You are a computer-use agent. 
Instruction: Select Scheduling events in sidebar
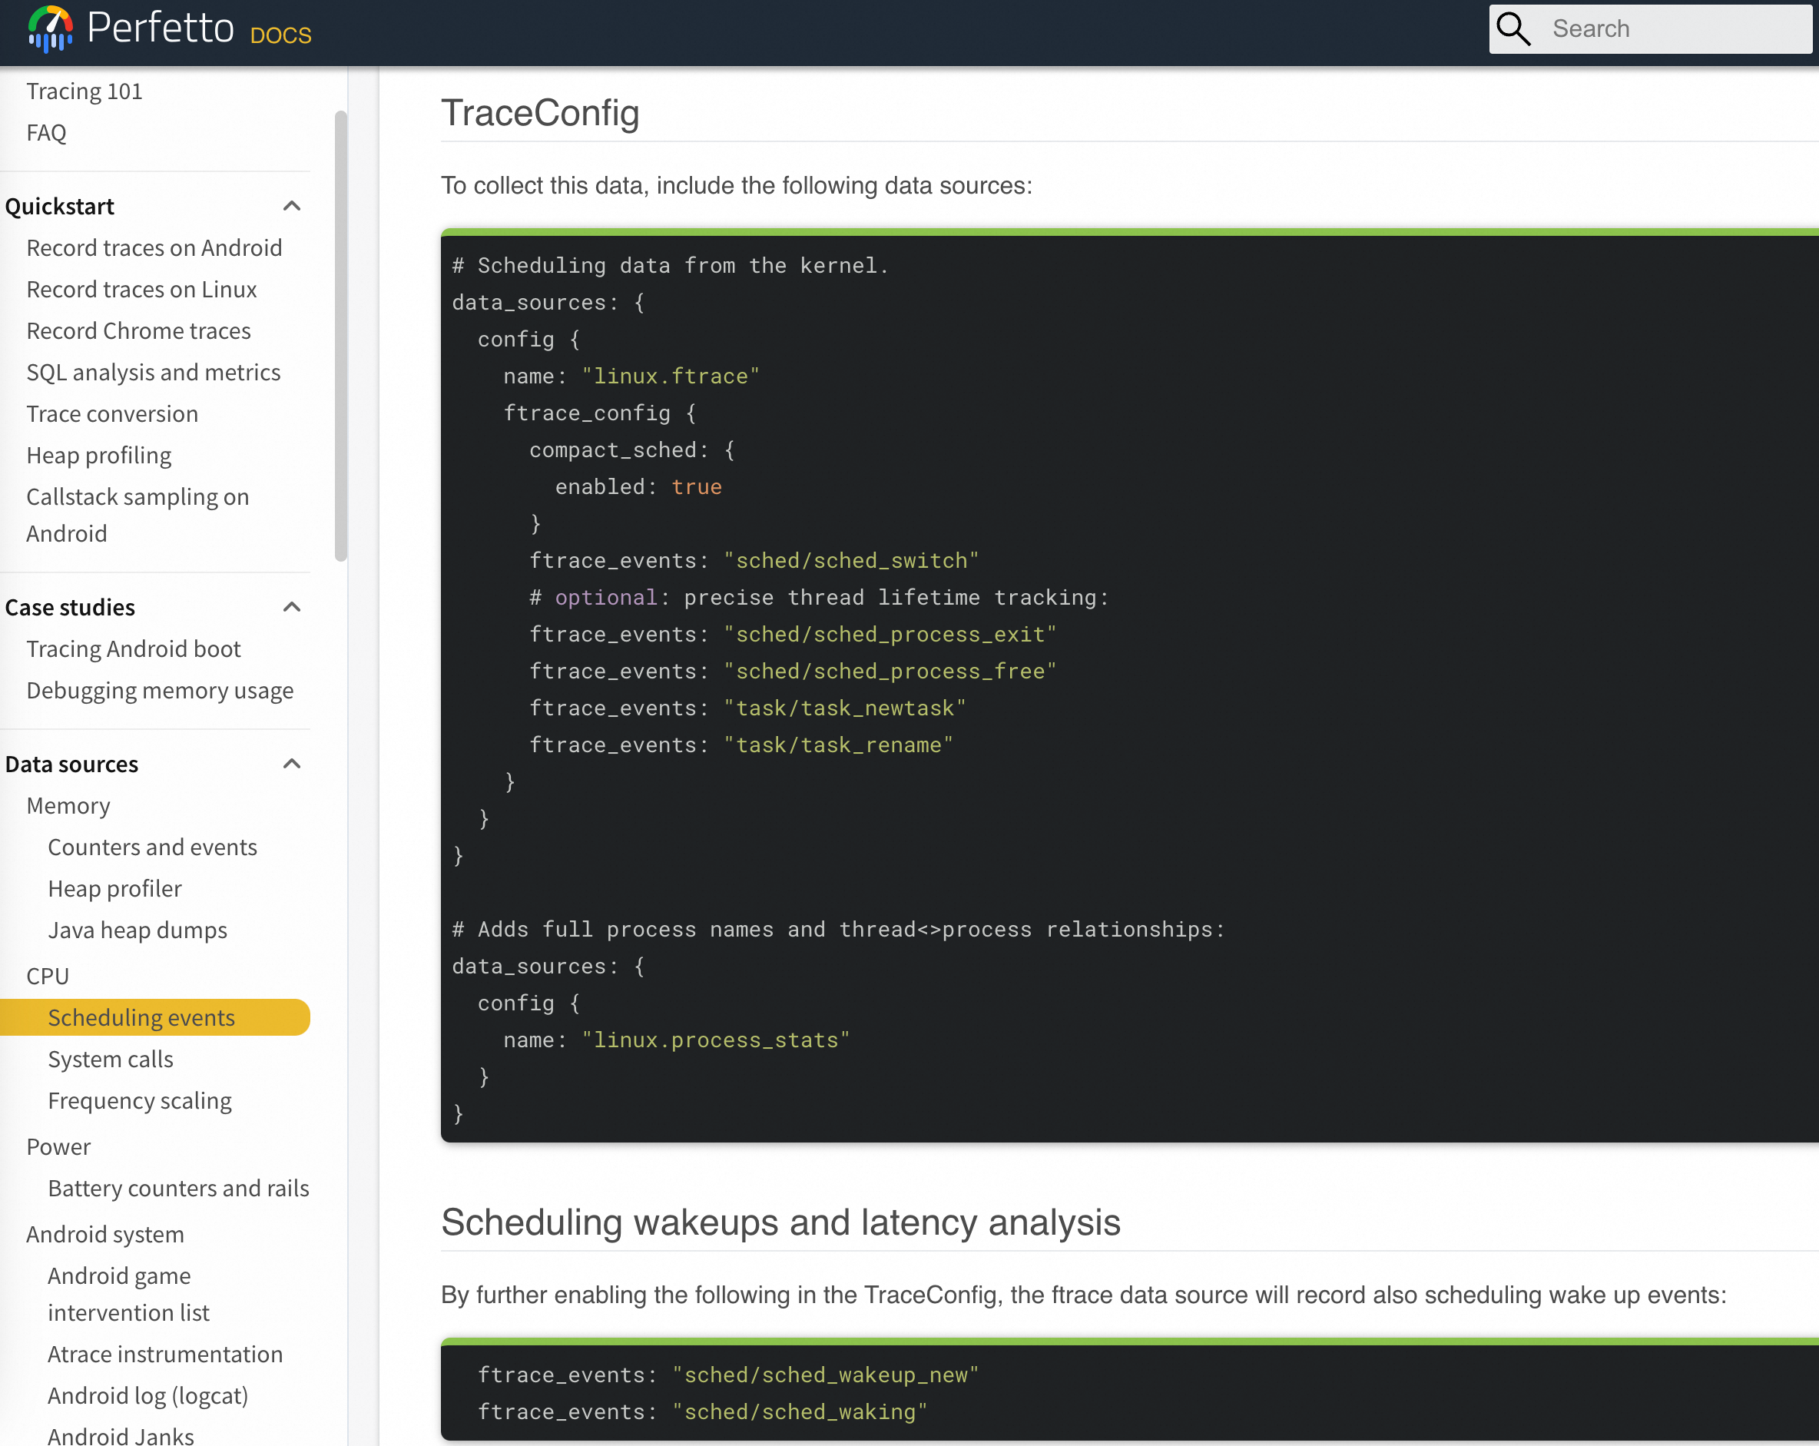coord(141,1017)
